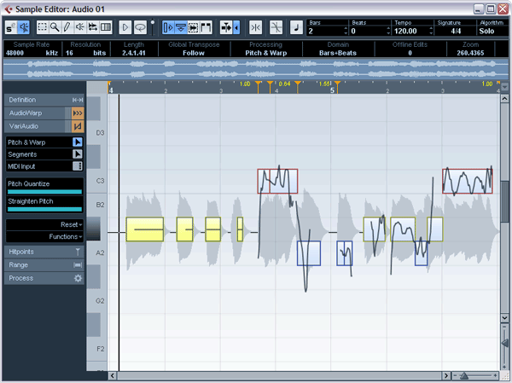Image resolution: width=512 pixels, height=383 pixels.
Task: Open the Reset dropdown menu
Action: click(70, 223)
